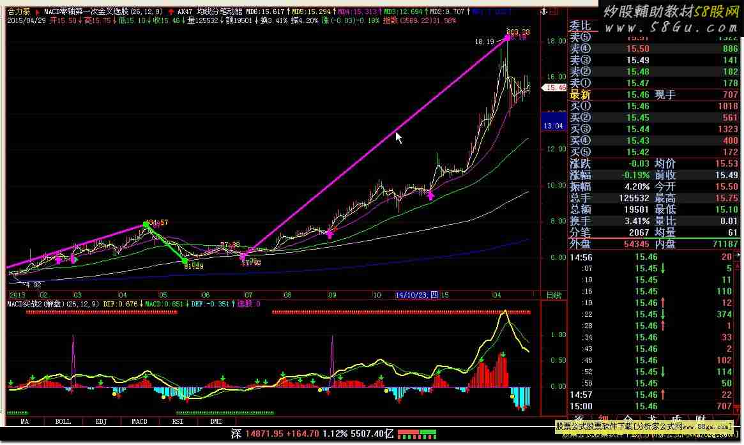Click the MACD实战2(解盘) sub-chart title
The width and height of the screenshot is (744, 445).
tap(53, 304)
